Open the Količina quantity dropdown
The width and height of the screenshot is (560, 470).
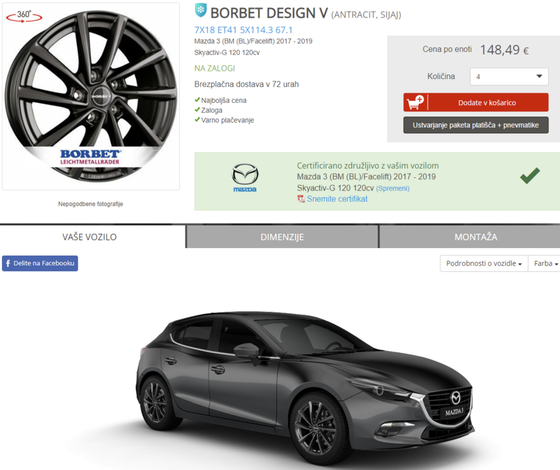pos(509,76)
